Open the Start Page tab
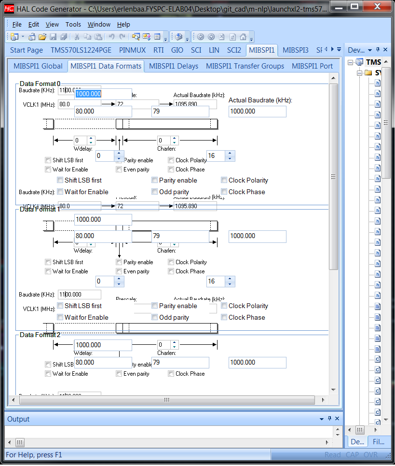The image size is (395, 466). 27,50
